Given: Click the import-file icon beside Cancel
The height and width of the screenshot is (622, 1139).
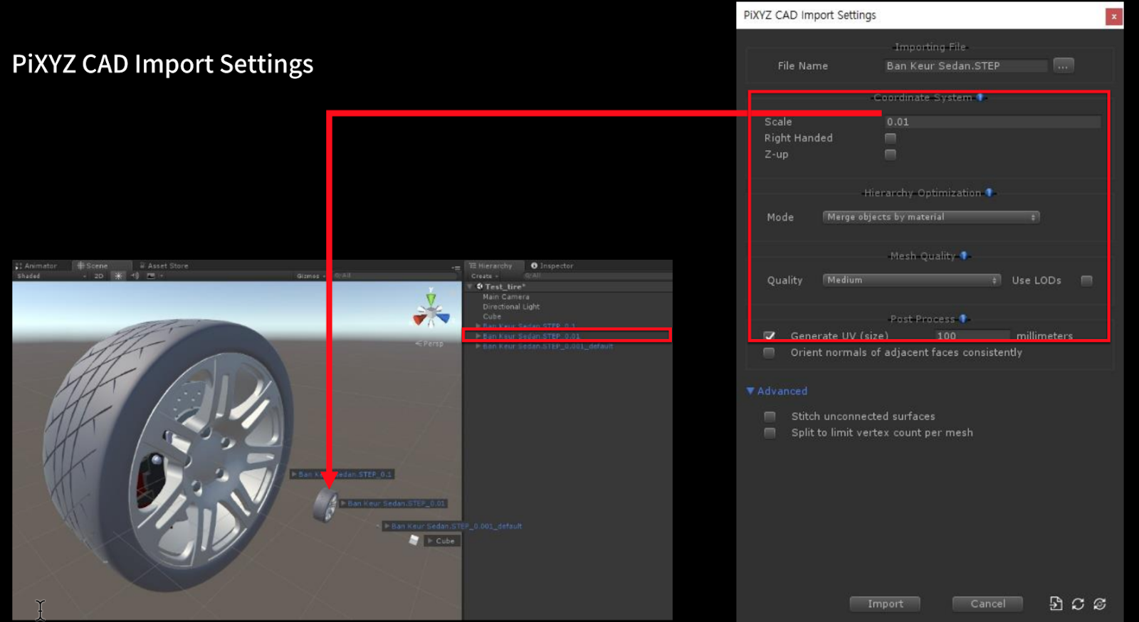Looking at the screenshot, I should coord(1056,603).
